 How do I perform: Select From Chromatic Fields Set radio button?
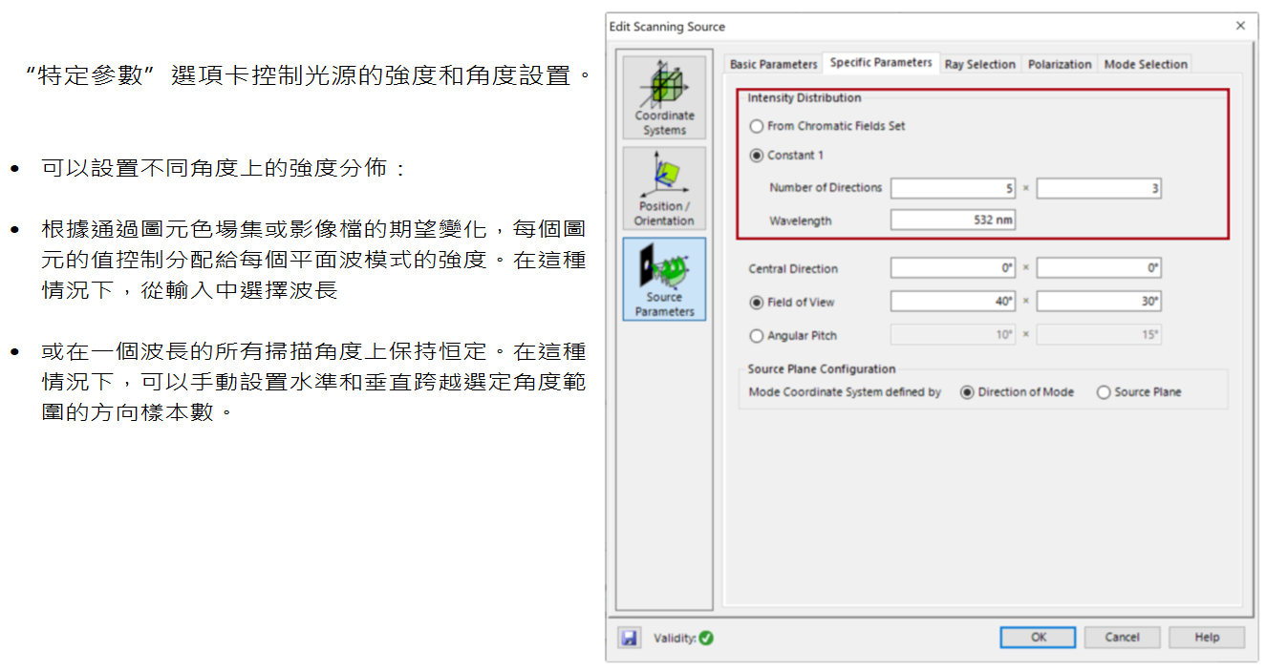click(757, 126)
